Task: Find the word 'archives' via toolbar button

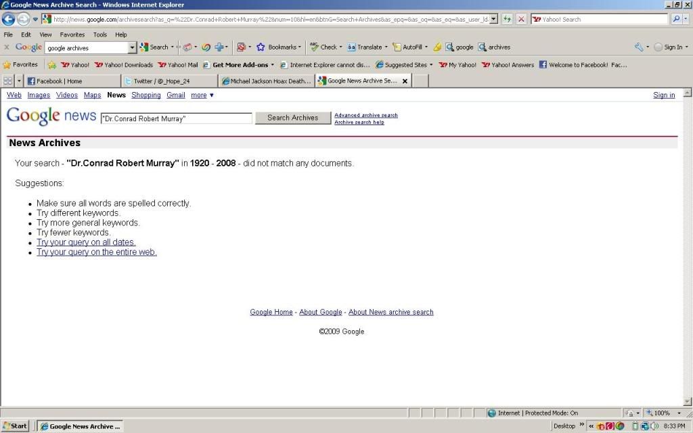Action: [x=494, y=47]
